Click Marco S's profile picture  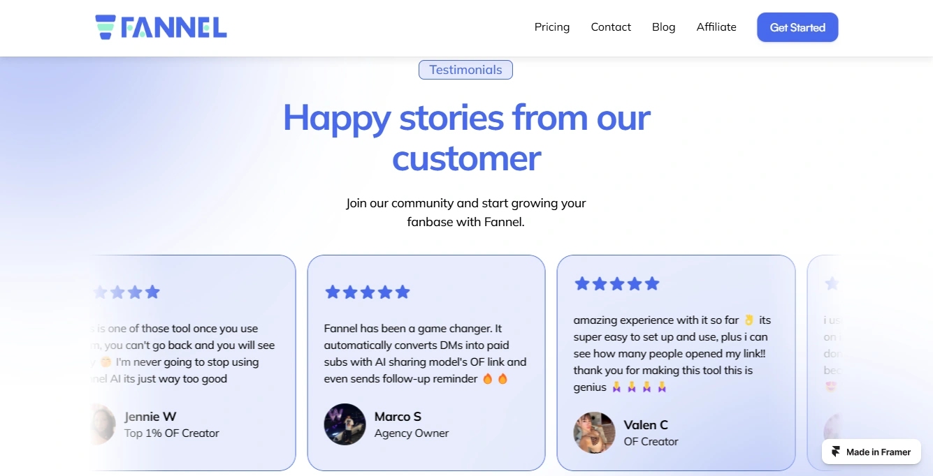tap(345, 424)
